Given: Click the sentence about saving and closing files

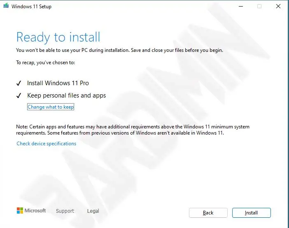Looking at the screenshot, I should coord(177,50).
